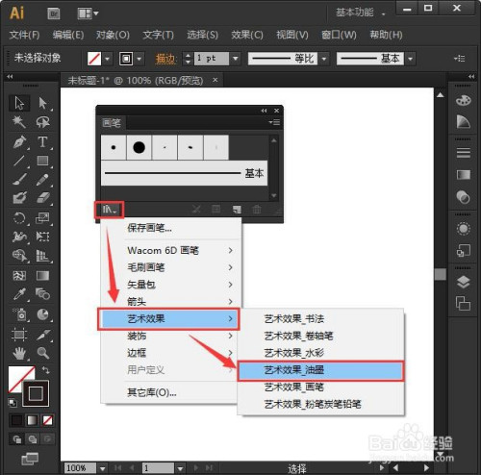481x475 pixels.
Task: Activate the Zoom tool
Action: click(42, 353)
